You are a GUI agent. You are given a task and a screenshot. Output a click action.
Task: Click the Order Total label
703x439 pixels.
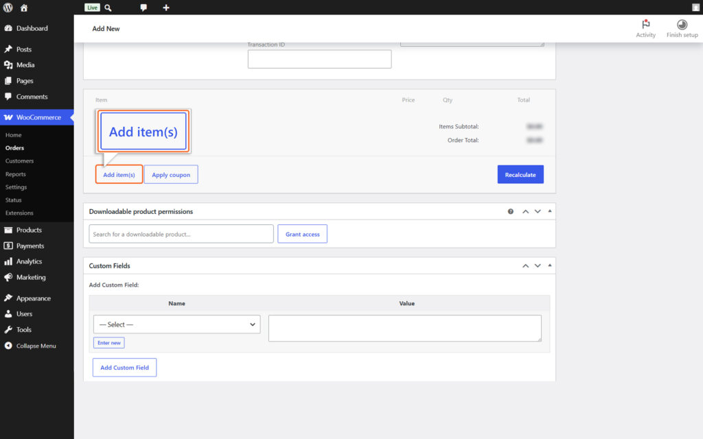[463, 140]
